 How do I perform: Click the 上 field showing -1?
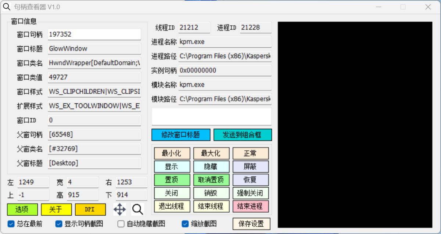33,195
